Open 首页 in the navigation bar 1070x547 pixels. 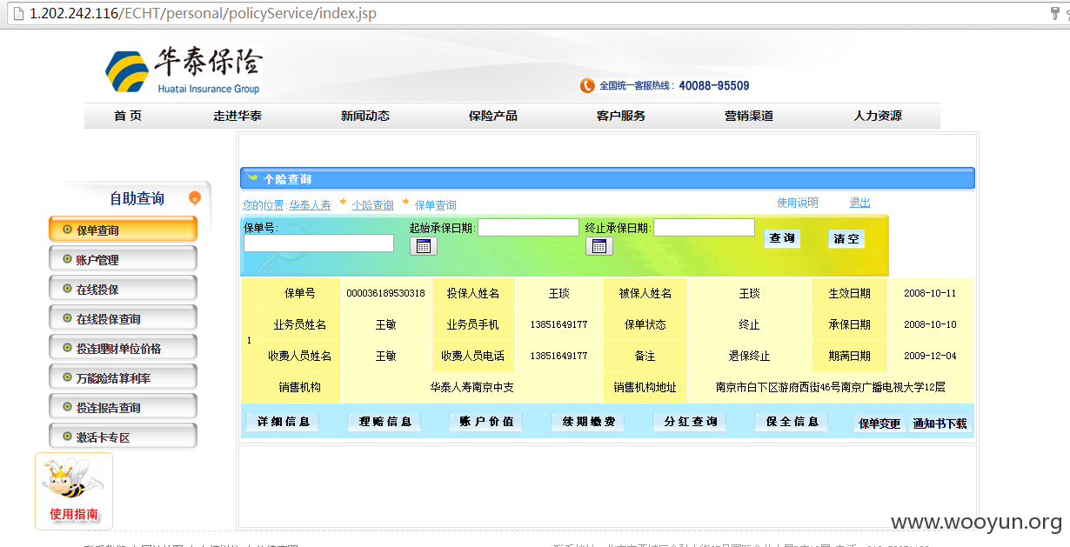click(x=128, y=116)
